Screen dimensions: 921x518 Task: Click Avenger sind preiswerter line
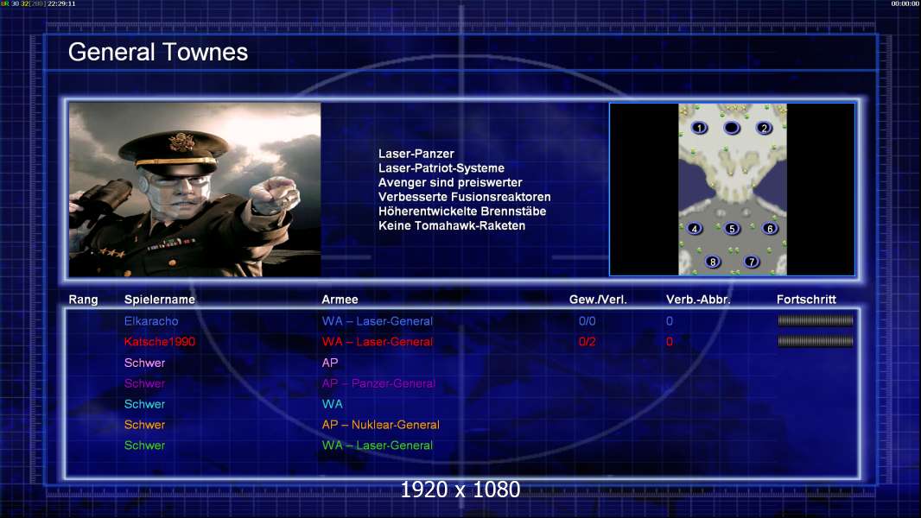point(450,182)
